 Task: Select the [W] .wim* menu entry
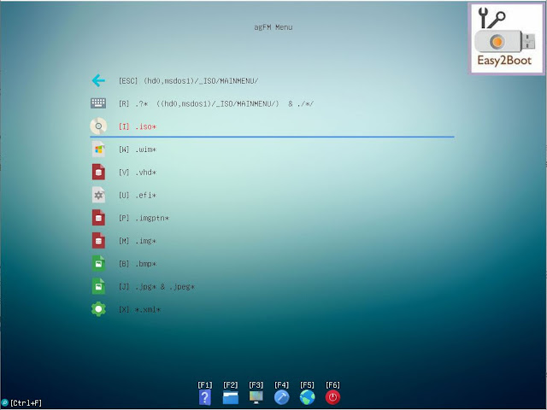(x=138, y=149)
